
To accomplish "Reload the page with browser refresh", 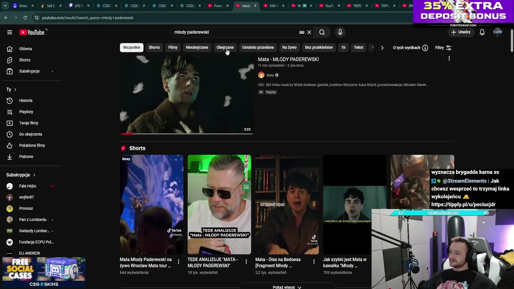I will tap(25, 18).
